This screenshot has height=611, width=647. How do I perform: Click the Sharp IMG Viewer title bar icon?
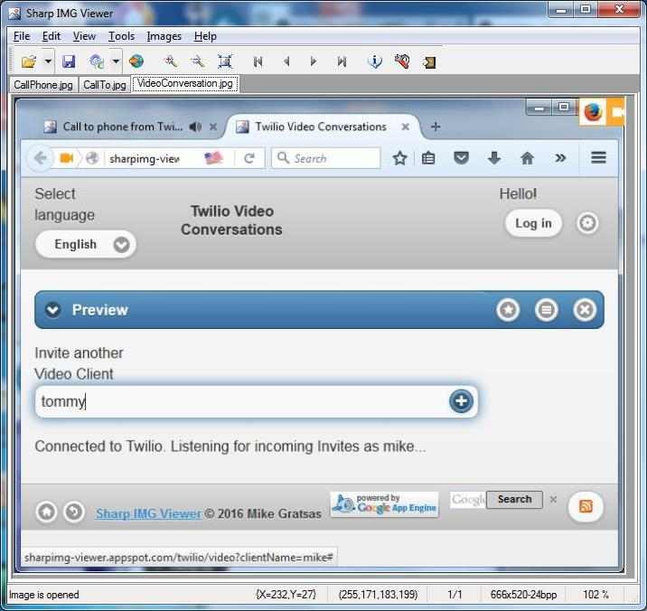pyautogui.click(x=14, y=14)
